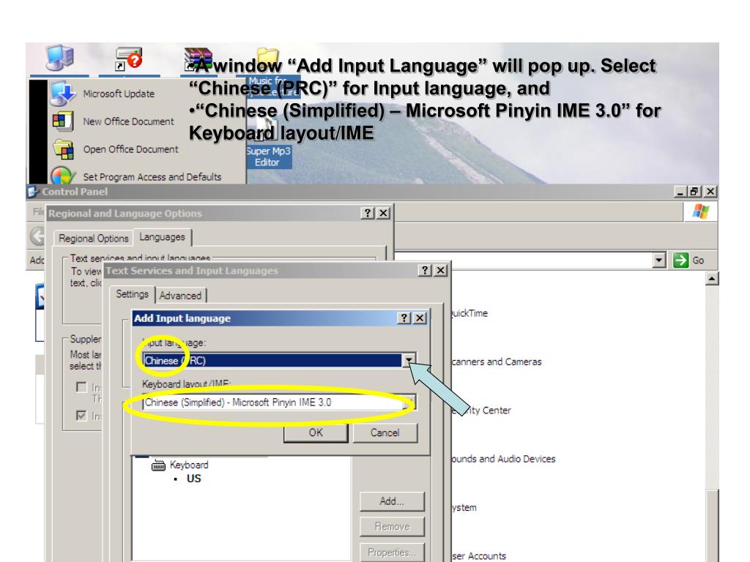Open System item in Control Panel
Viewport: 750px width, 562px height.
[464, 508]
